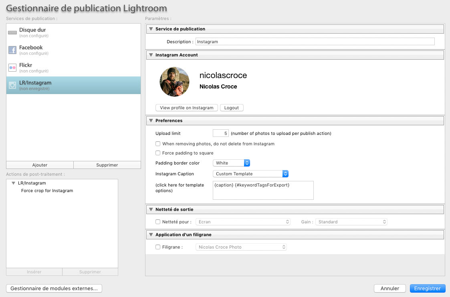Click the Enregistrer button
The width and height of the screenshot is (450, 297).
427,288
